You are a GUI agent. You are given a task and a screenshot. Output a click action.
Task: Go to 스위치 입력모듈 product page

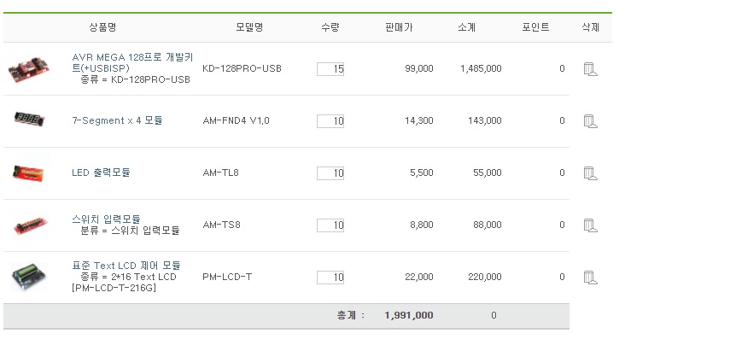click(106, 219)
